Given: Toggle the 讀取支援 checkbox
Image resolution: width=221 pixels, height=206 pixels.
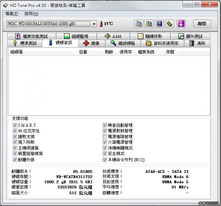Looking at the screenshot, I should coord(15,136).
